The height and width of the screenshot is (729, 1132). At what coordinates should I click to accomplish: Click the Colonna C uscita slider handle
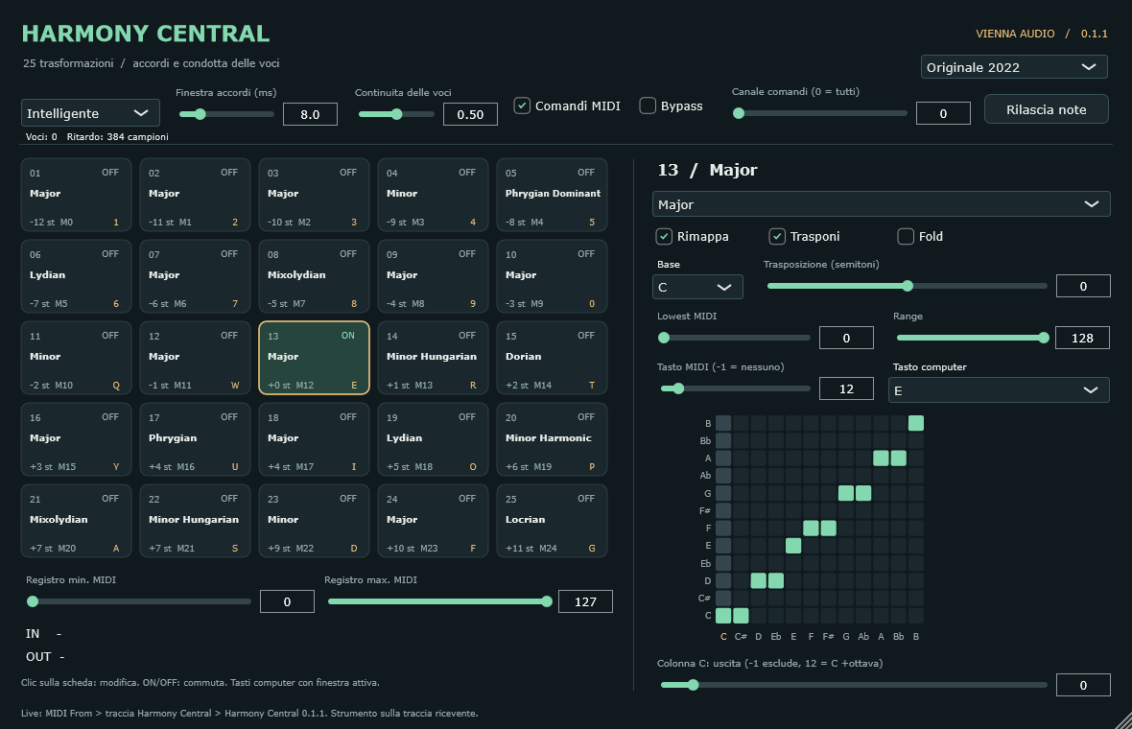(693, 685)
